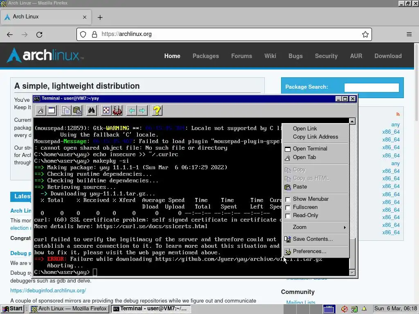Bookmark this page with the star icon
This screenshot has height=314, width=419.
pyautogui.click(x=365, y=34)
